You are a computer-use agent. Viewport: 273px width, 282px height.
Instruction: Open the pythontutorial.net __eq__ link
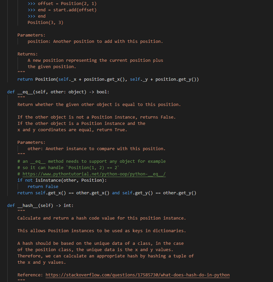point(94,174)
